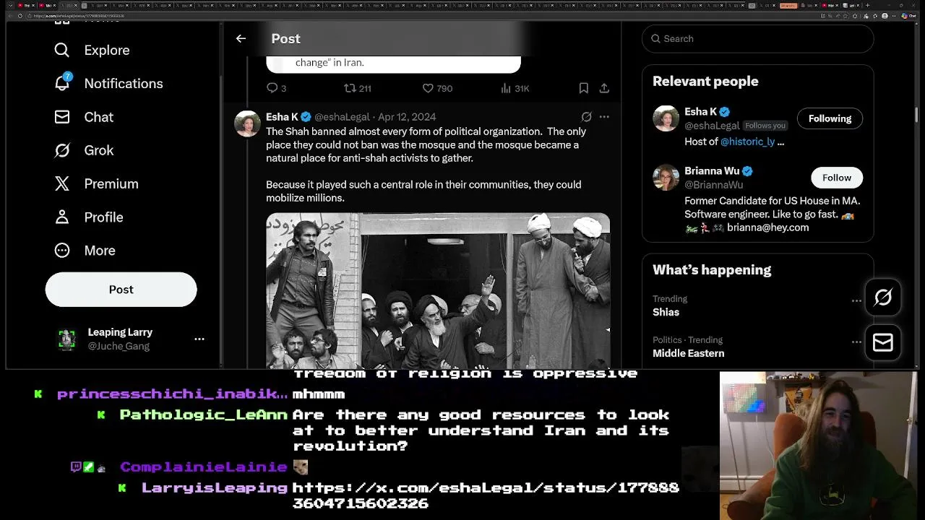Click the white Post compose button

coord(121,289)
